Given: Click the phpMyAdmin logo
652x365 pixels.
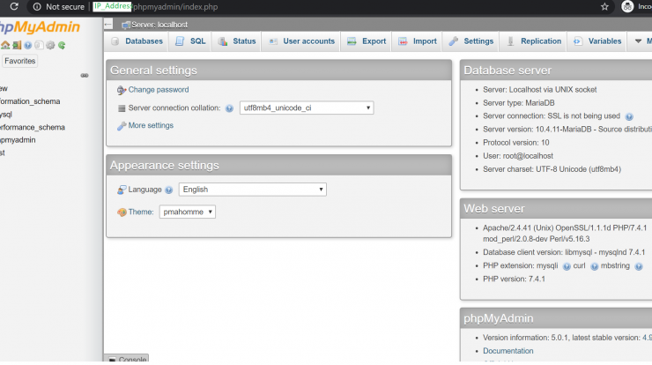Looking at the screenshot, I should point(40,27).
